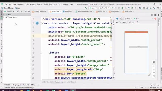
Task: Toggle the pan hand tool in preview
Action: [154, 62]
